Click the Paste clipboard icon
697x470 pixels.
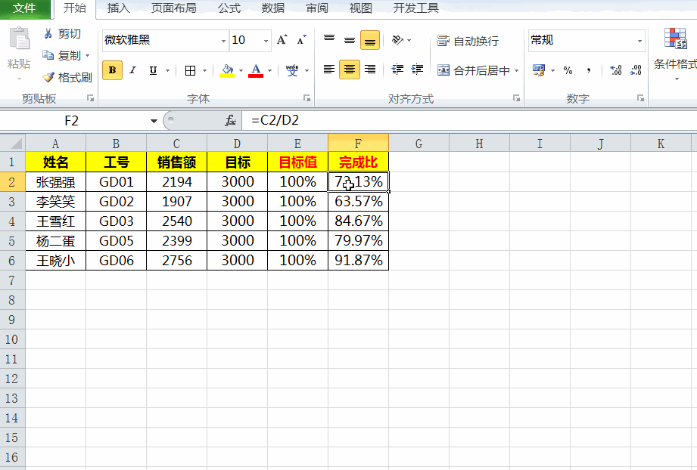[x=20, y=39]
